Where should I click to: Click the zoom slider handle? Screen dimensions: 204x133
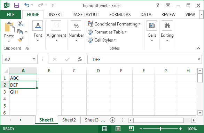160,129
